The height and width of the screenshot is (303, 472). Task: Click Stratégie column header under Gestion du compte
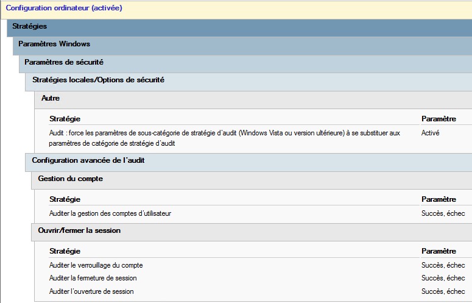click(65, 199)
